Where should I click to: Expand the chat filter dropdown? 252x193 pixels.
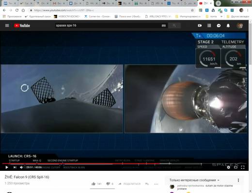(x=194, y=180)
